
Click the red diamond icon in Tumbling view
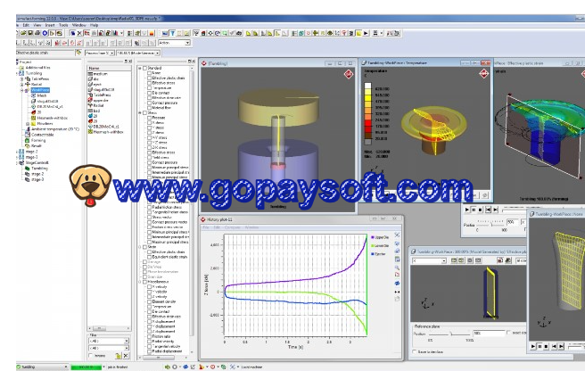tap(349, 74)
